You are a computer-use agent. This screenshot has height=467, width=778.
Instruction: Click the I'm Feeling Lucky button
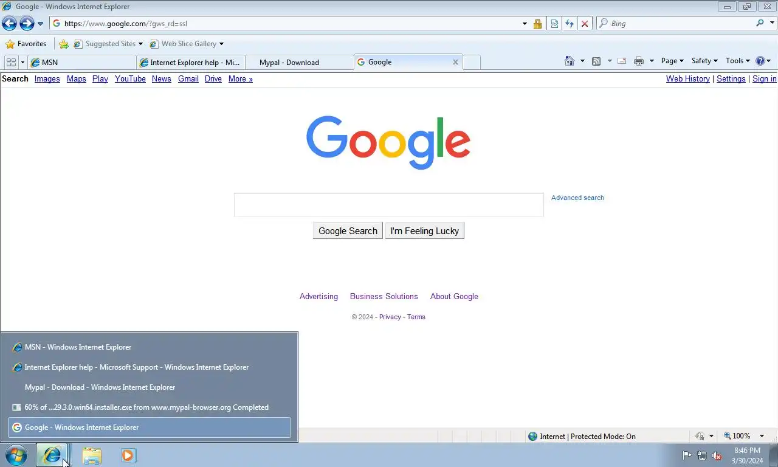(x=424, y=230)
